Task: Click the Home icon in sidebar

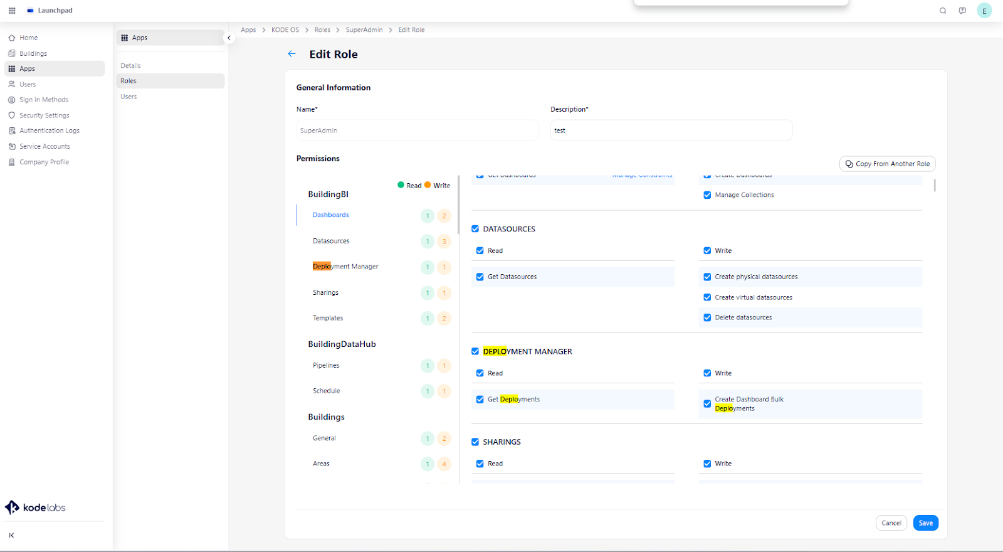Action: point(12,38)
